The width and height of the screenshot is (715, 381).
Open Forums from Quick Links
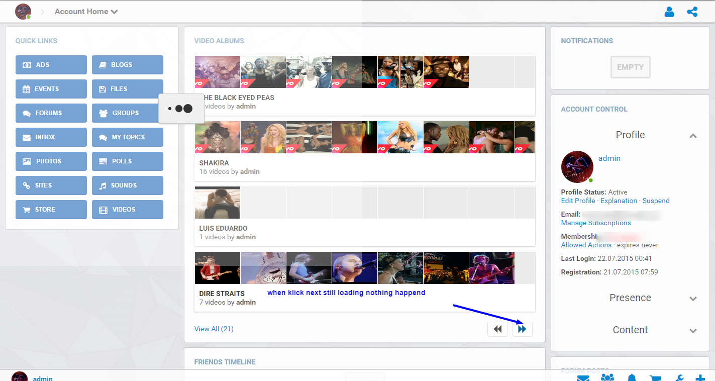(51, 113)
